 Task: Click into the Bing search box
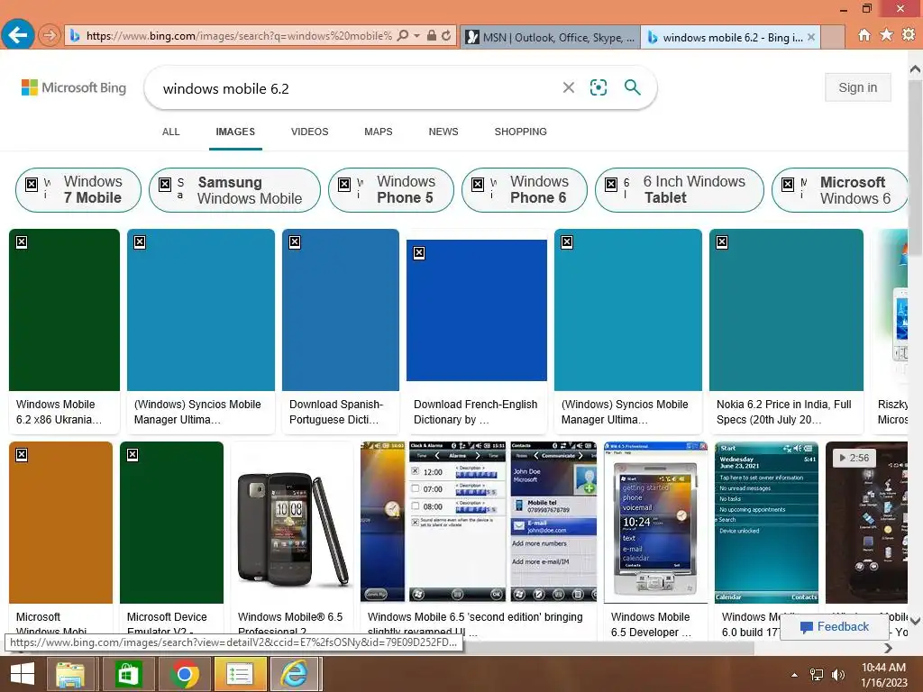pos(353,88)
